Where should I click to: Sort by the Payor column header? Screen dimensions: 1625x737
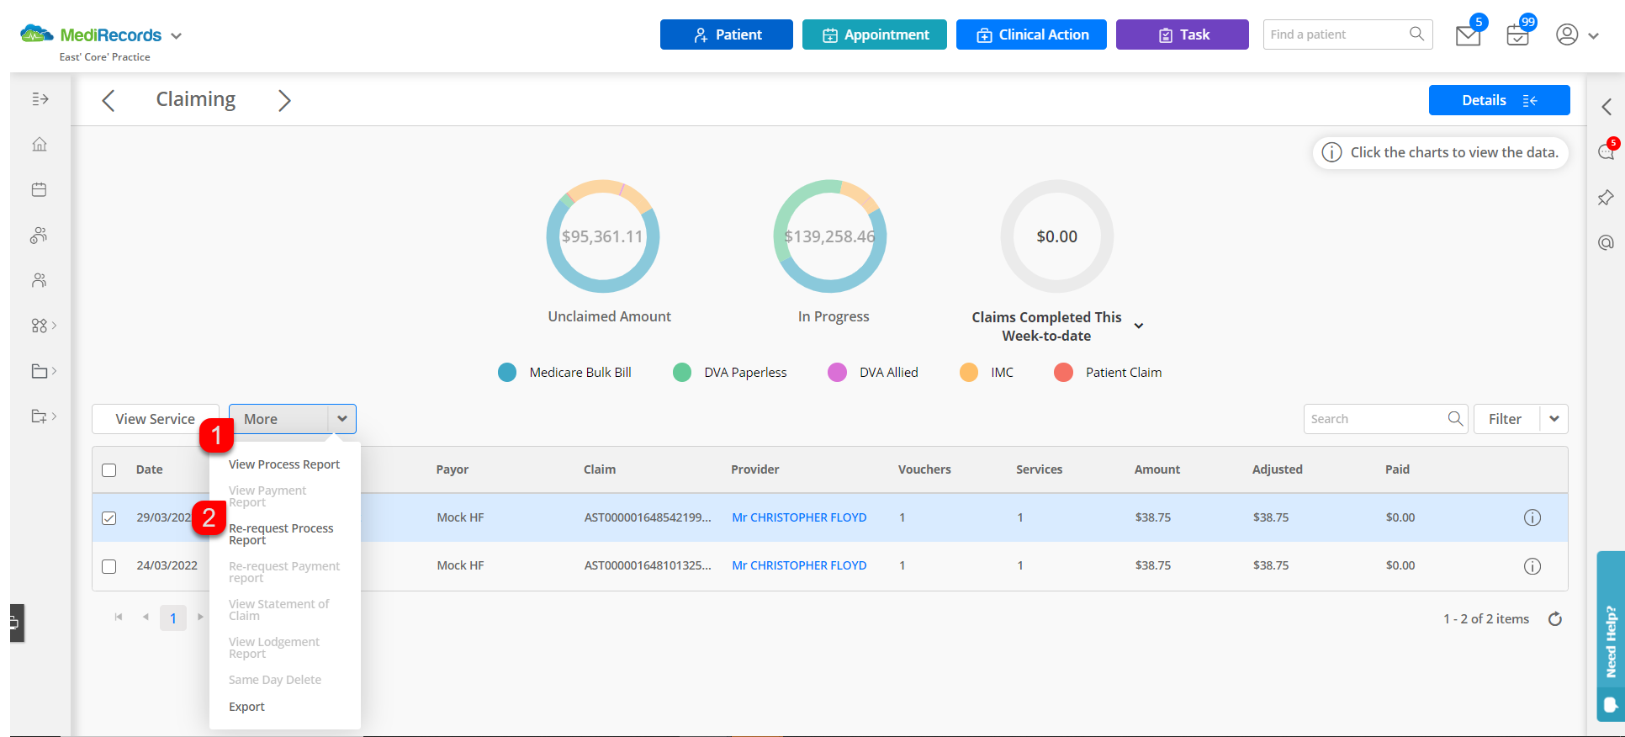click(x=453, y=469)
